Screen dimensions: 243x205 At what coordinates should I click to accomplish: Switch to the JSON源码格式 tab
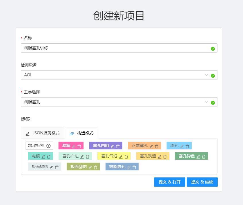point(42,133)
